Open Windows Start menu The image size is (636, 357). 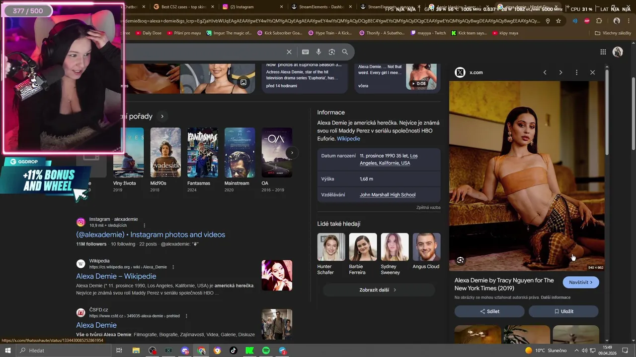coord(7,351)
